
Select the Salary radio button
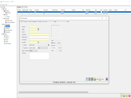57,43
